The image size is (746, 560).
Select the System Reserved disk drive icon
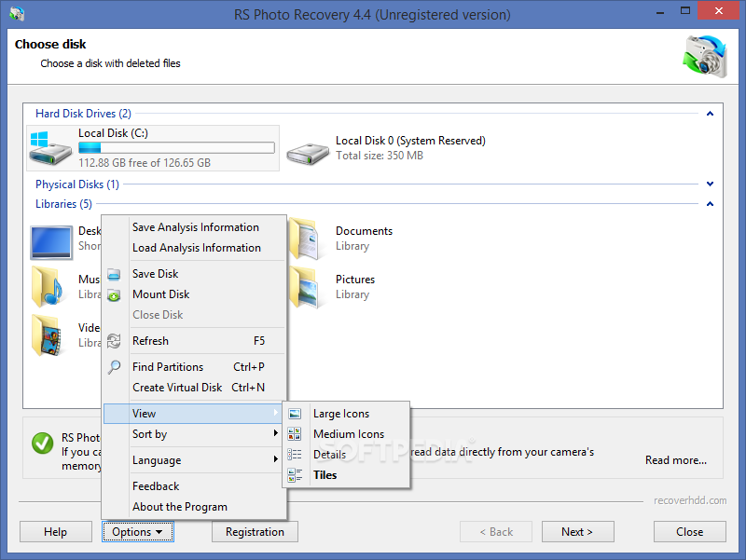(x=308, y=153)
